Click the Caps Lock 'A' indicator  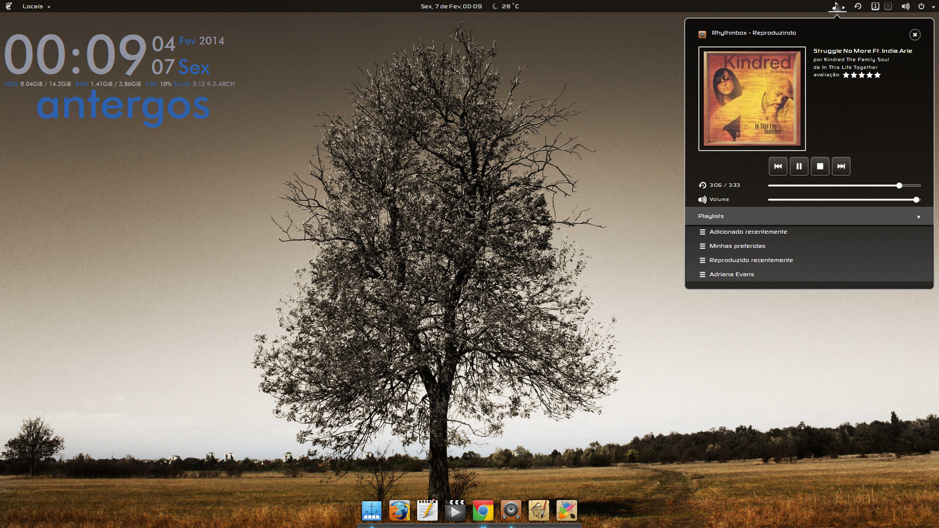click(888, 6)
